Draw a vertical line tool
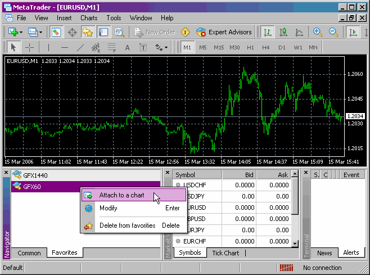Screen dimensions: 370x275 [49, 48]
